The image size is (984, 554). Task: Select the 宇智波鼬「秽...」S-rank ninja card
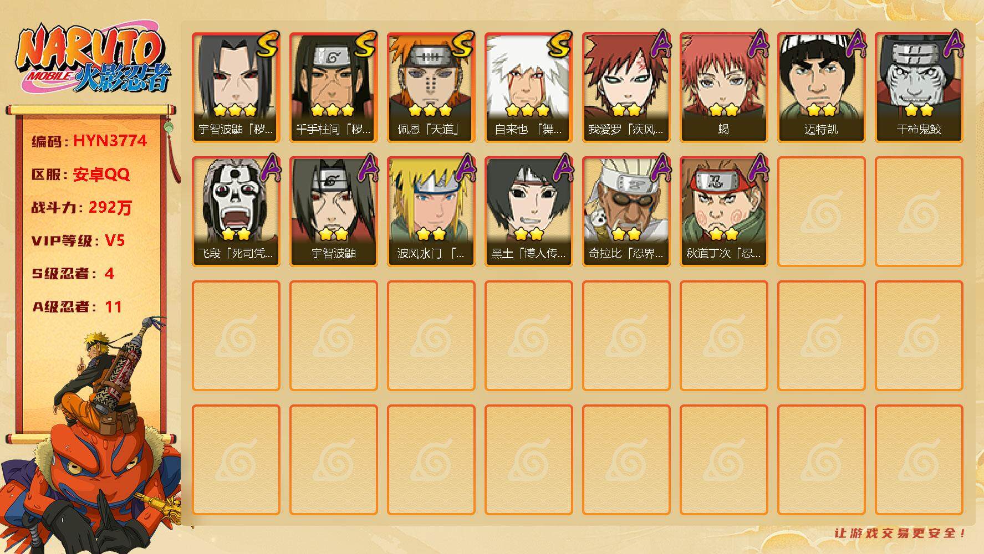(236, 88)
